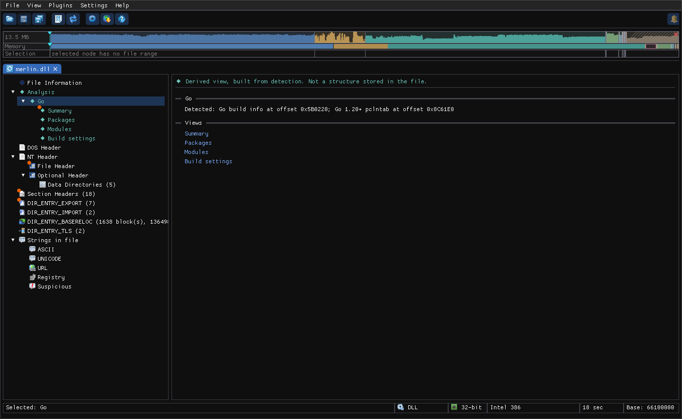
Task: Click inside the Memory layout bar
Action: click(x=364, y=46)
